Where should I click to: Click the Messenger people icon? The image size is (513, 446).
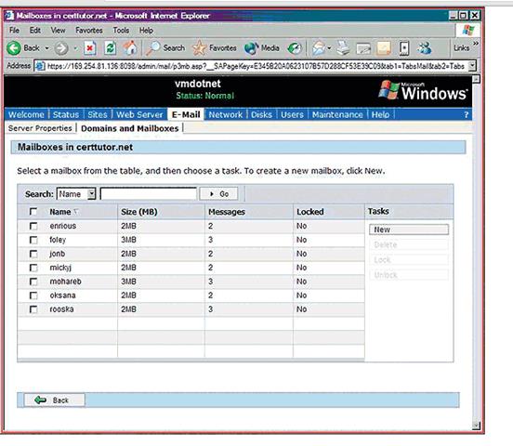point(425,48)
